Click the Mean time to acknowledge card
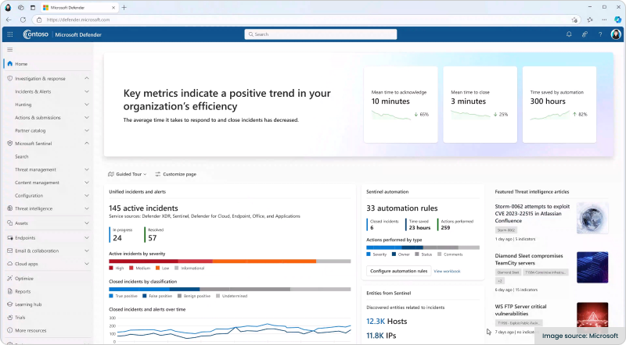The image size is (626, 345). 401,105
